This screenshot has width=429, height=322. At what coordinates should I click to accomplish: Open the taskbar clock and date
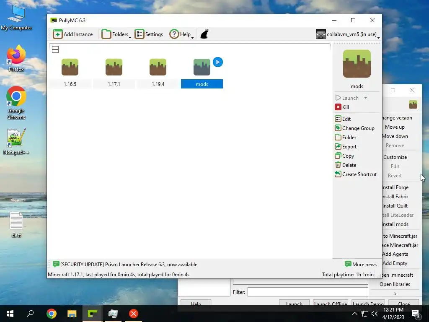(x=393, y=314)
